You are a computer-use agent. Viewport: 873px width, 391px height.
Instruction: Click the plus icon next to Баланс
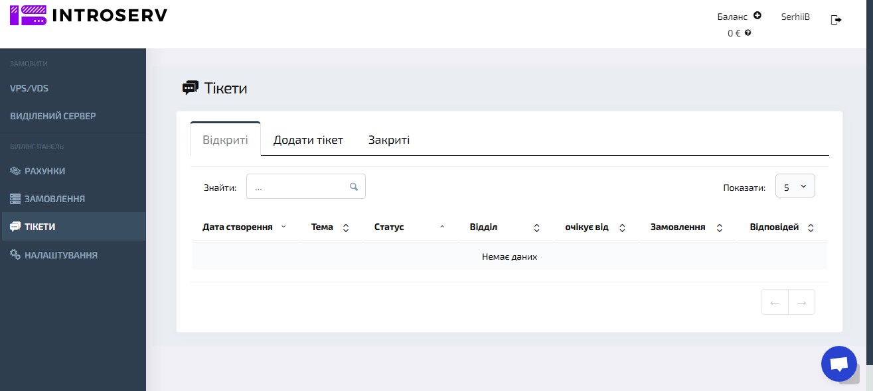pyautogui.click(x=757, y=16)
